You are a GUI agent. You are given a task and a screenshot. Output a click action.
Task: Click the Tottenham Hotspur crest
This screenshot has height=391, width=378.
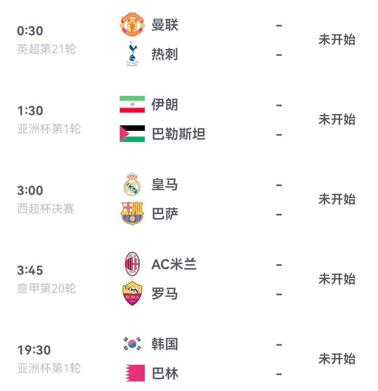click(x=132, y=54)
